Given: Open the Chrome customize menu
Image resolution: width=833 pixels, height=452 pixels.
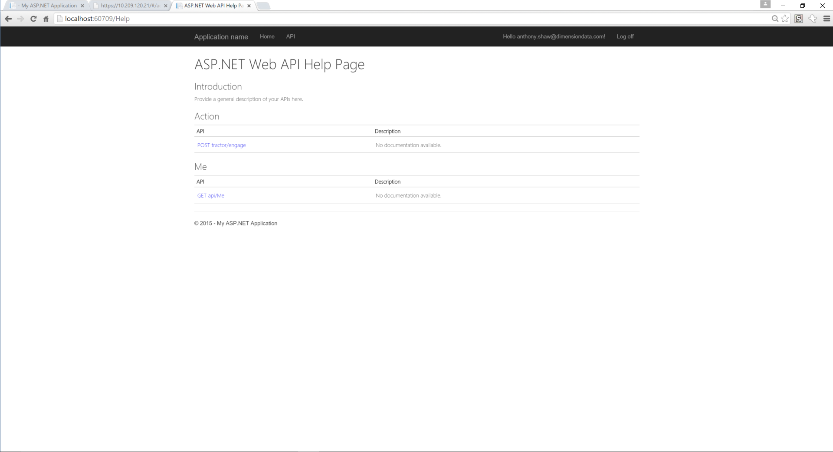Looking at the screenshot, I should [827, 19].
